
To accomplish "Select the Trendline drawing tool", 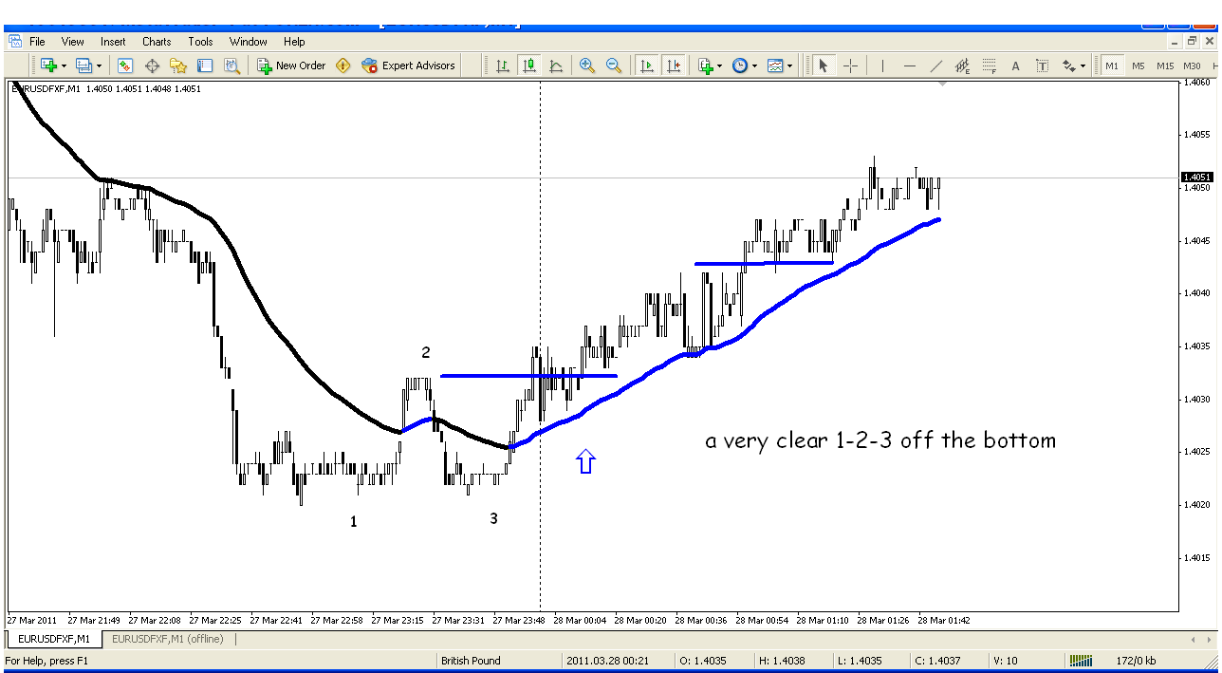I will pos(936,65).
